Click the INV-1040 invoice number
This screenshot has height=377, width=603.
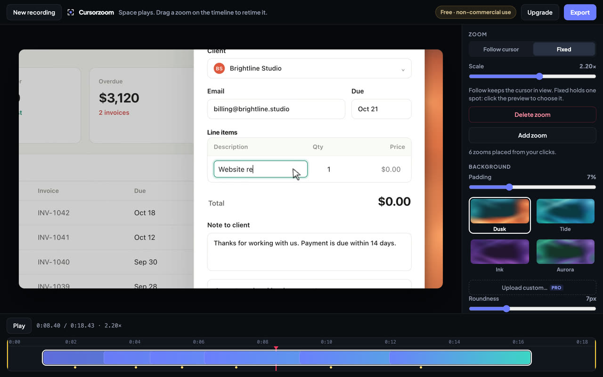[x=54, y=262]
